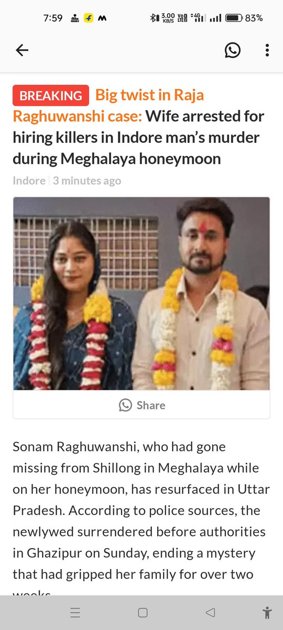The height and width of the screenshot is (630, 283).
Task: Open the three-dot overflow menu
Action: coord(267,50)
